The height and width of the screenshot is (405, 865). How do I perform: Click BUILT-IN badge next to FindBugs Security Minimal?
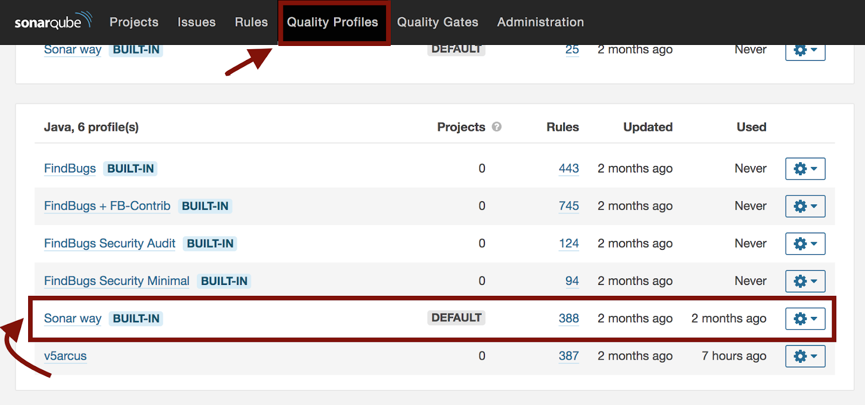pos(224,281)
